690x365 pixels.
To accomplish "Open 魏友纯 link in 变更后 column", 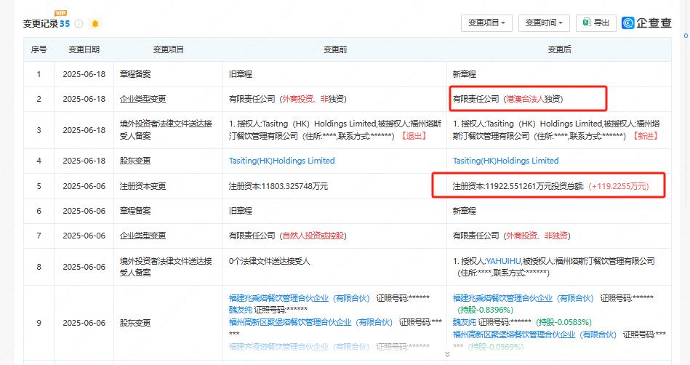I will pos(465,322).
